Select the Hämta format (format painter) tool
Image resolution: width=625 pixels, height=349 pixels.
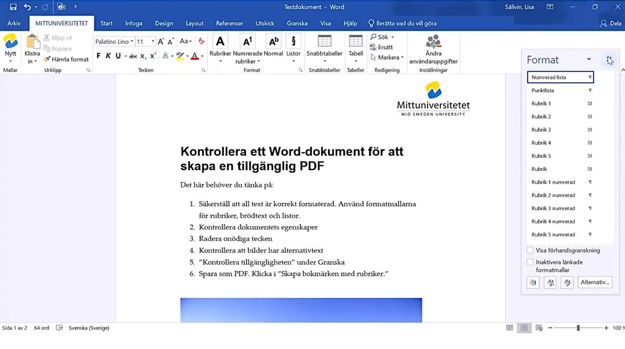click(65, 59)
